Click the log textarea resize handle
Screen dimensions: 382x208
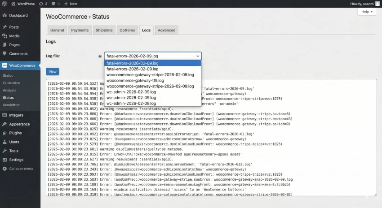tap(375, 195)
